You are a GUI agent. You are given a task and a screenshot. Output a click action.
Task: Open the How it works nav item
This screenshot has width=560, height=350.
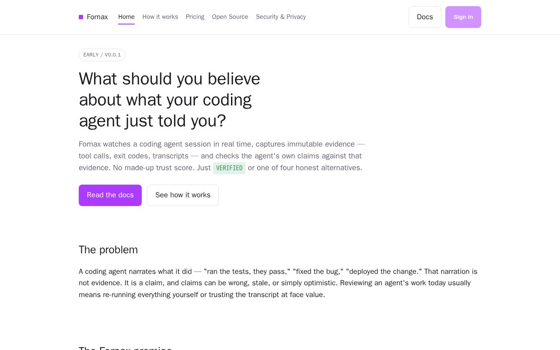(160, 17)
